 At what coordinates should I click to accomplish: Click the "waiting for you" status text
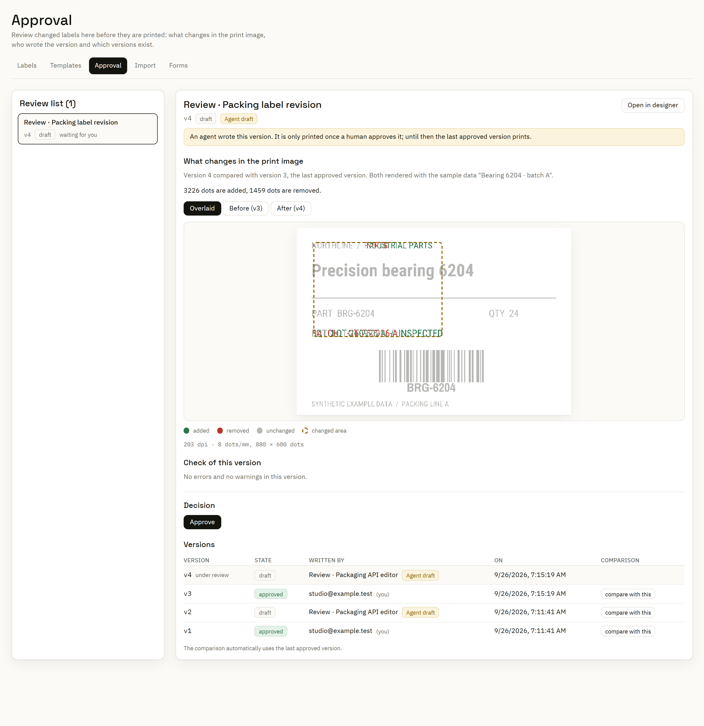pyautogui.click(x=78, y=135)
